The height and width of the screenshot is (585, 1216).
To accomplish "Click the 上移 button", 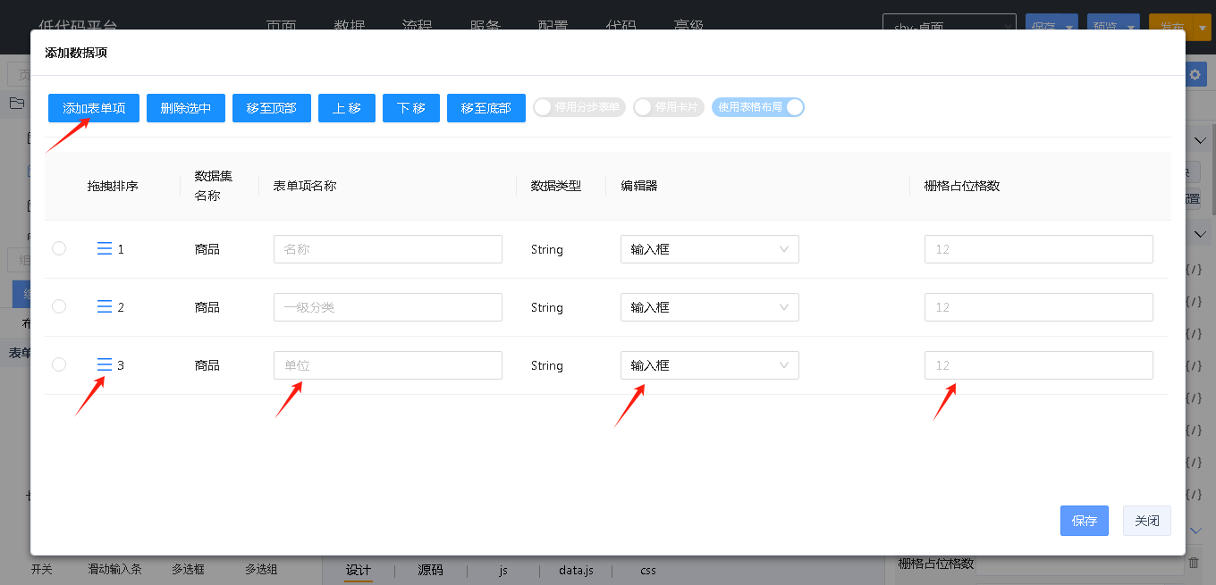I will (x=347, y=108).
